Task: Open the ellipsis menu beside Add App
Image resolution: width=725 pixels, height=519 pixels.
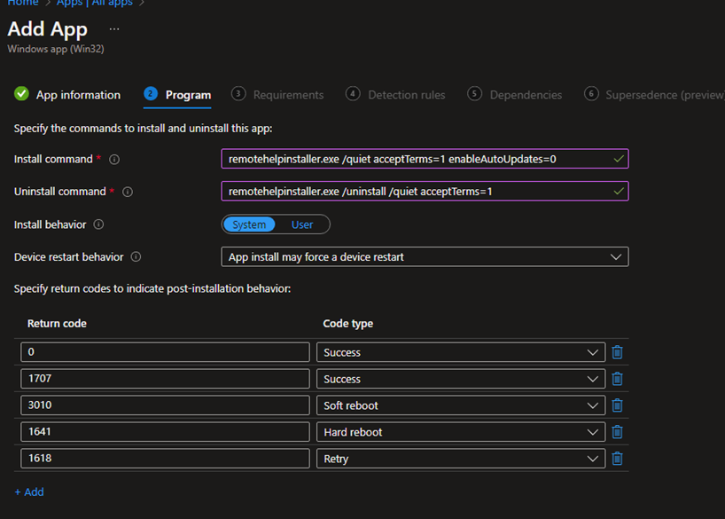Action: [114, 29]
